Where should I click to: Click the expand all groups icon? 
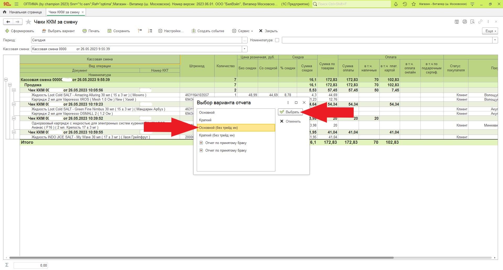click(x=150, y=31)
